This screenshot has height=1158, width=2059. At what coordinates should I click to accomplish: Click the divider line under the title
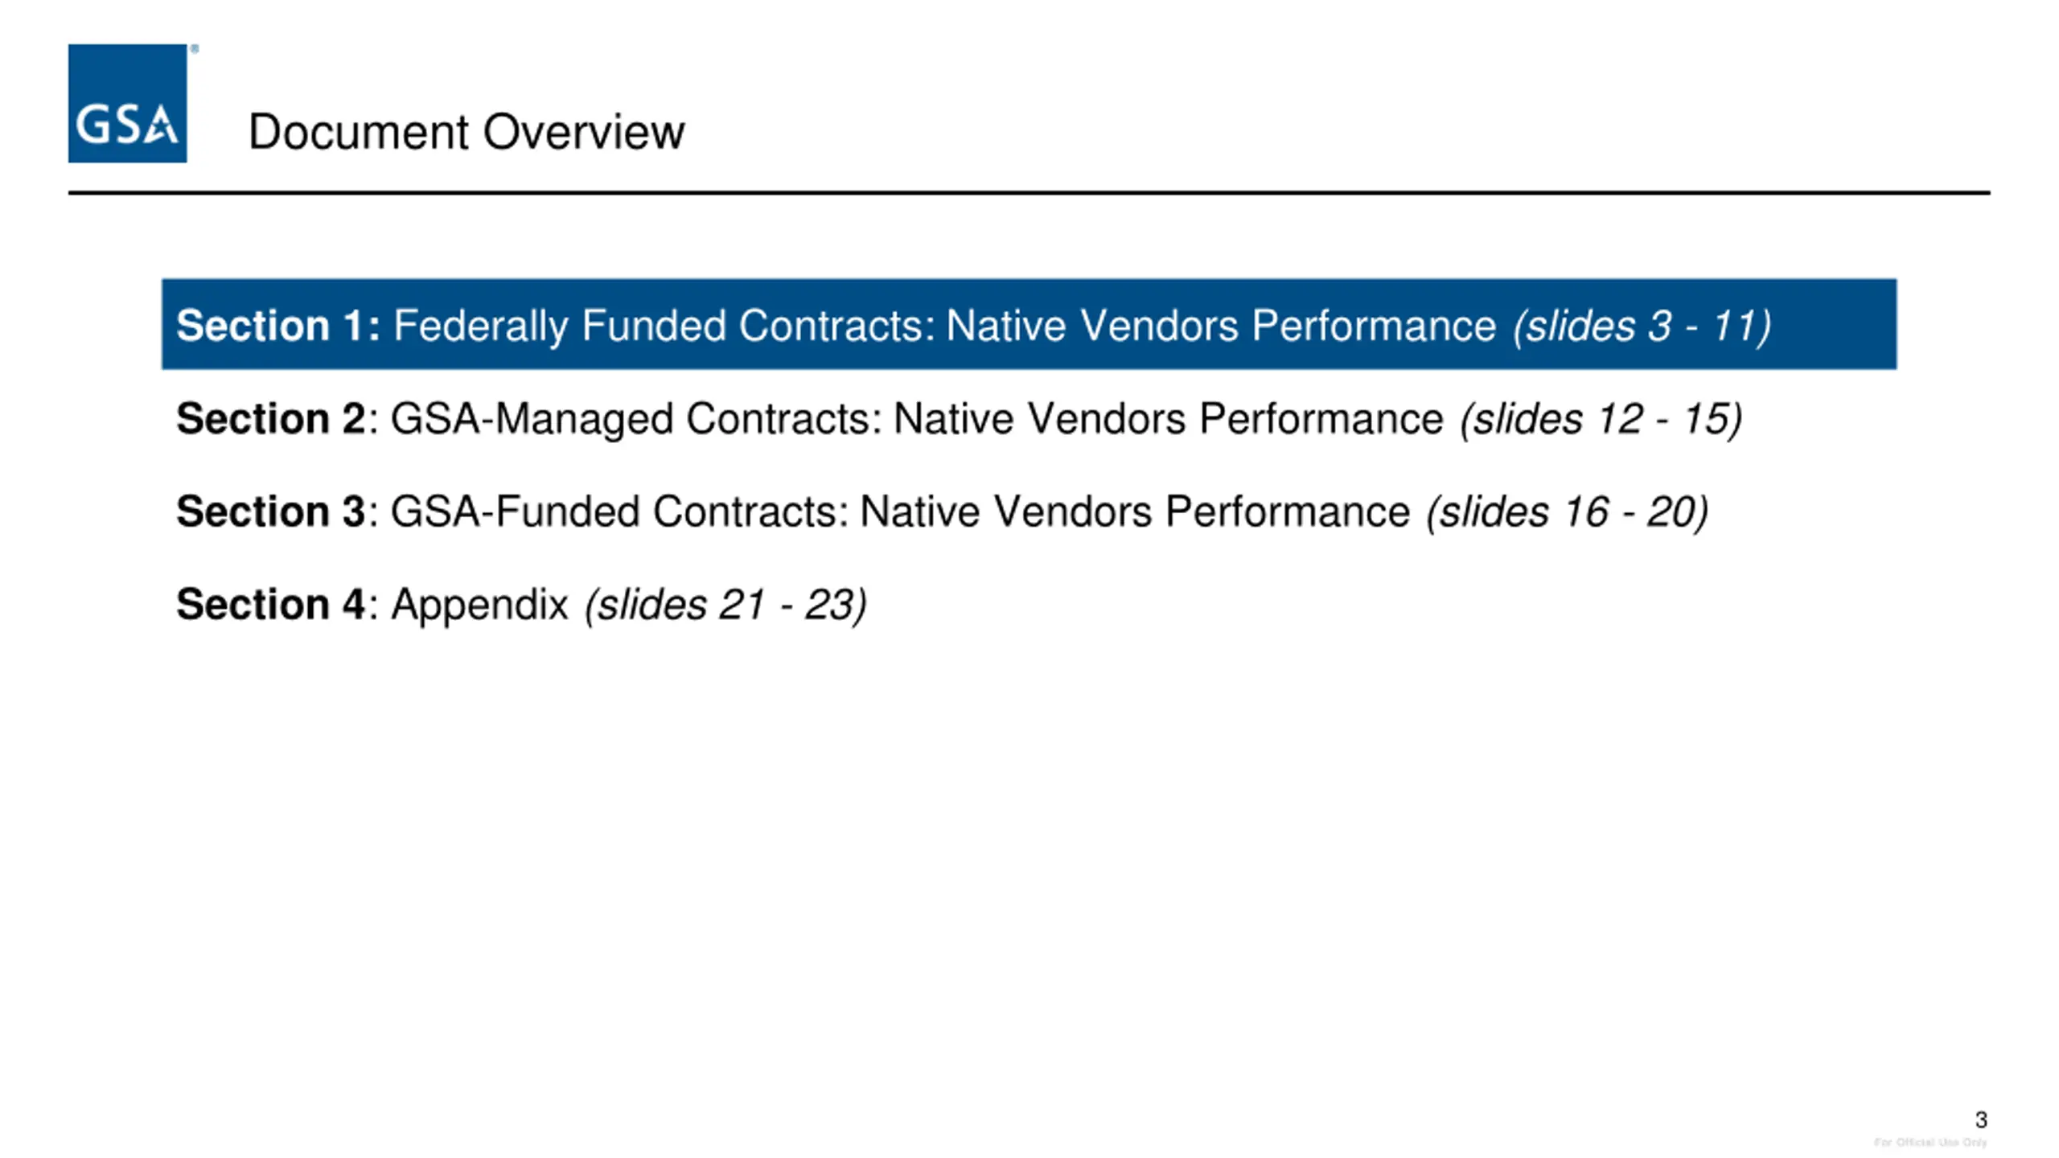click(x=1029, y=193)
